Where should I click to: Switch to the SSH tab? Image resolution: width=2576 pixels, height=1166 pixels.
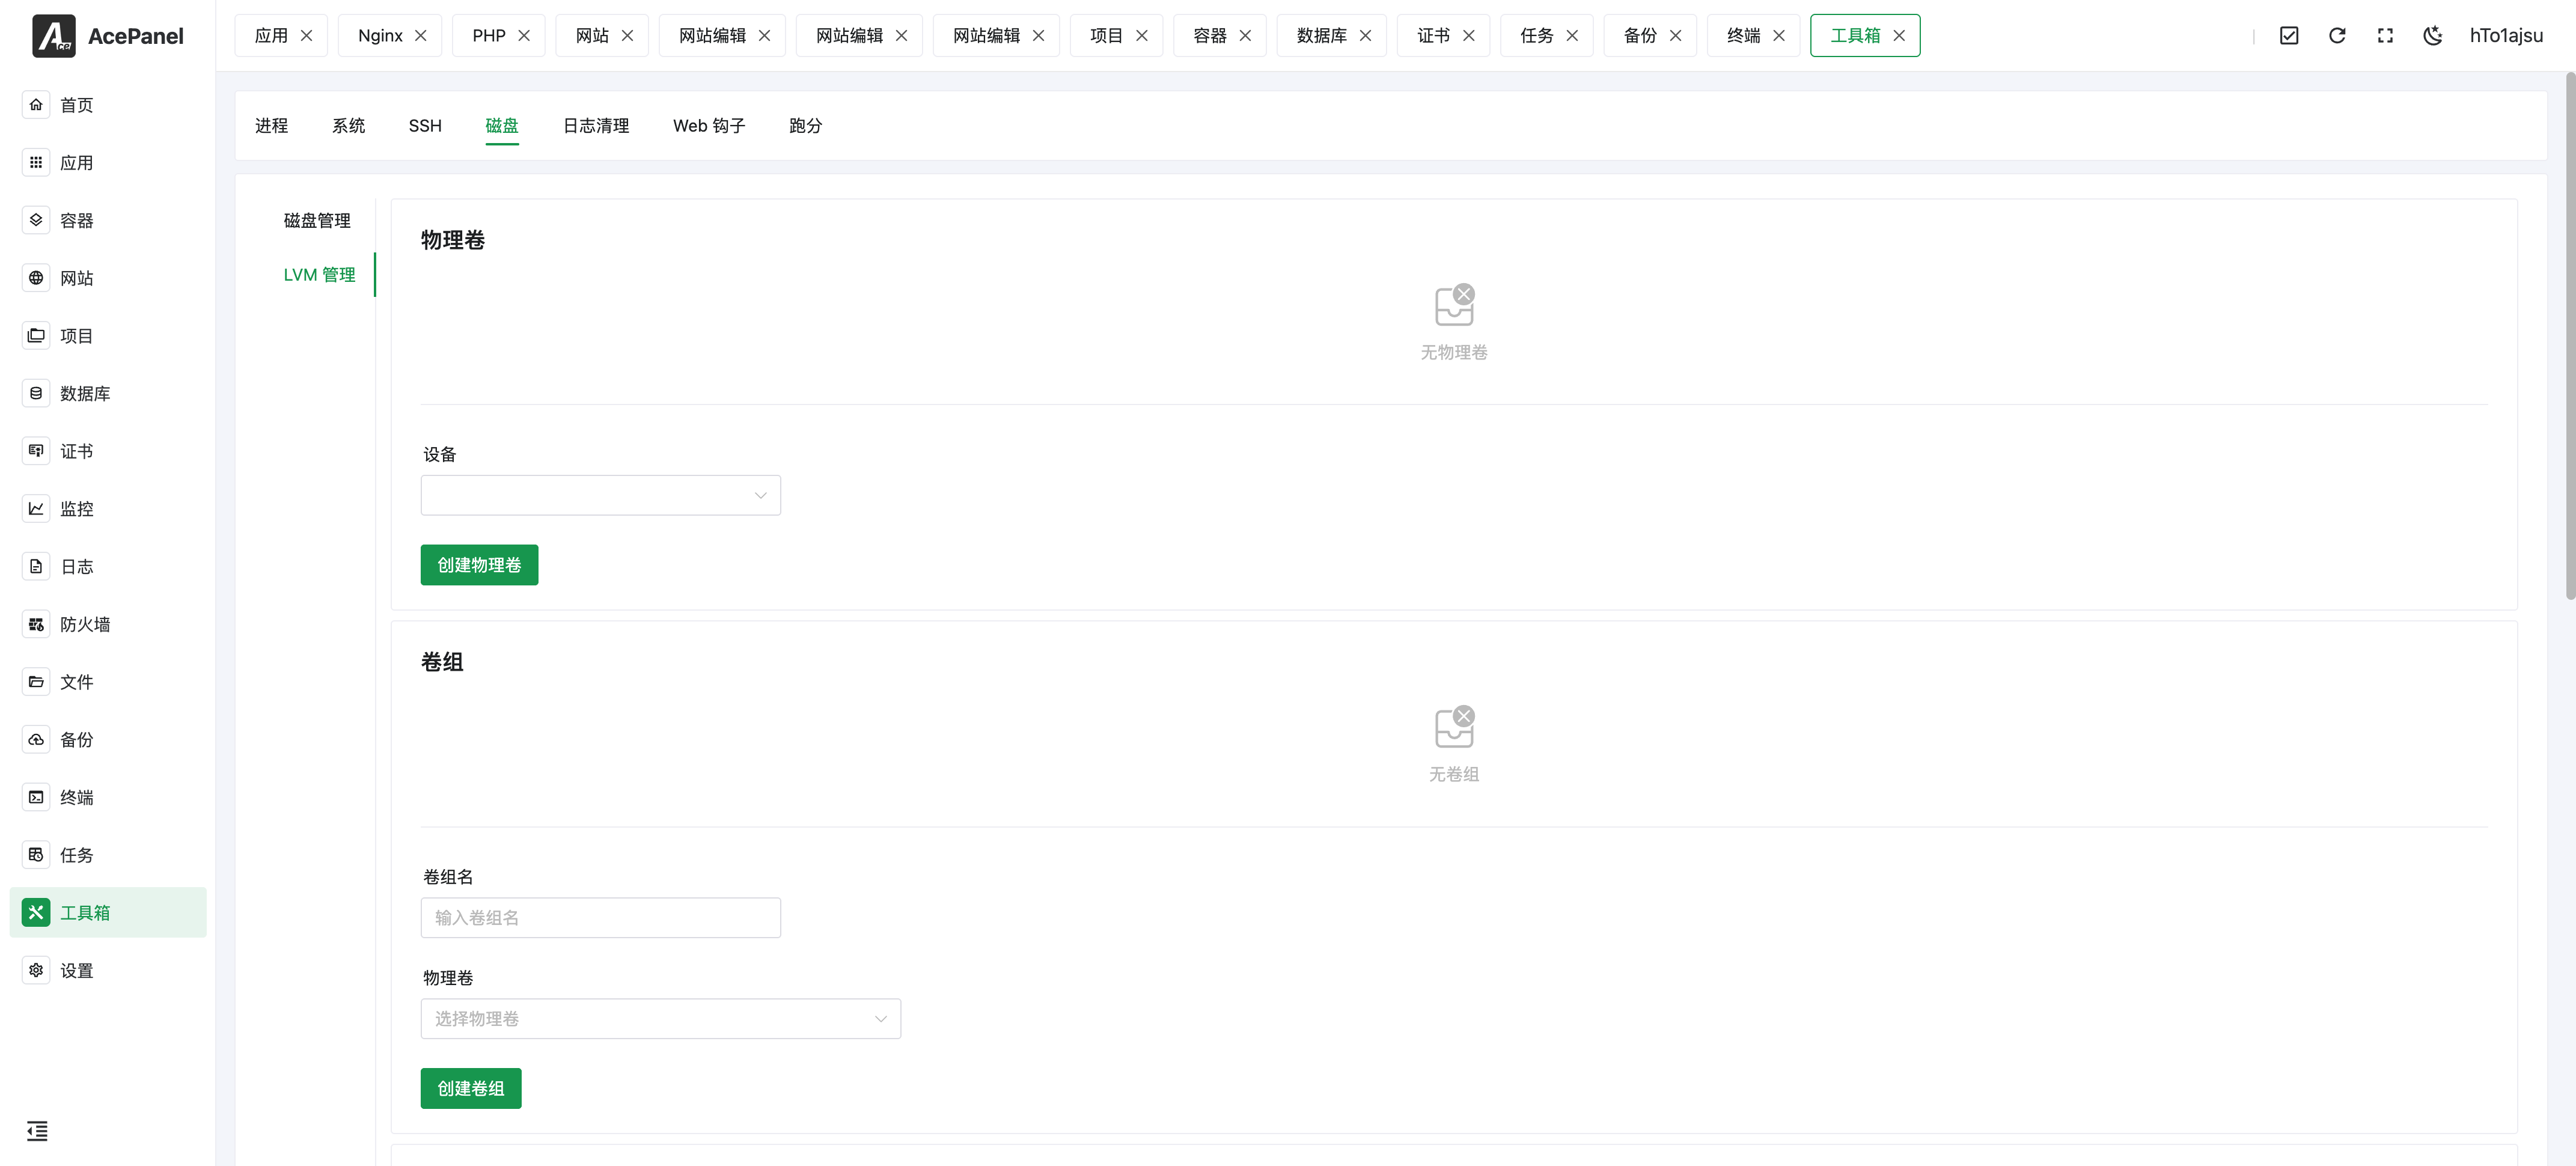(x=424, y=125)
